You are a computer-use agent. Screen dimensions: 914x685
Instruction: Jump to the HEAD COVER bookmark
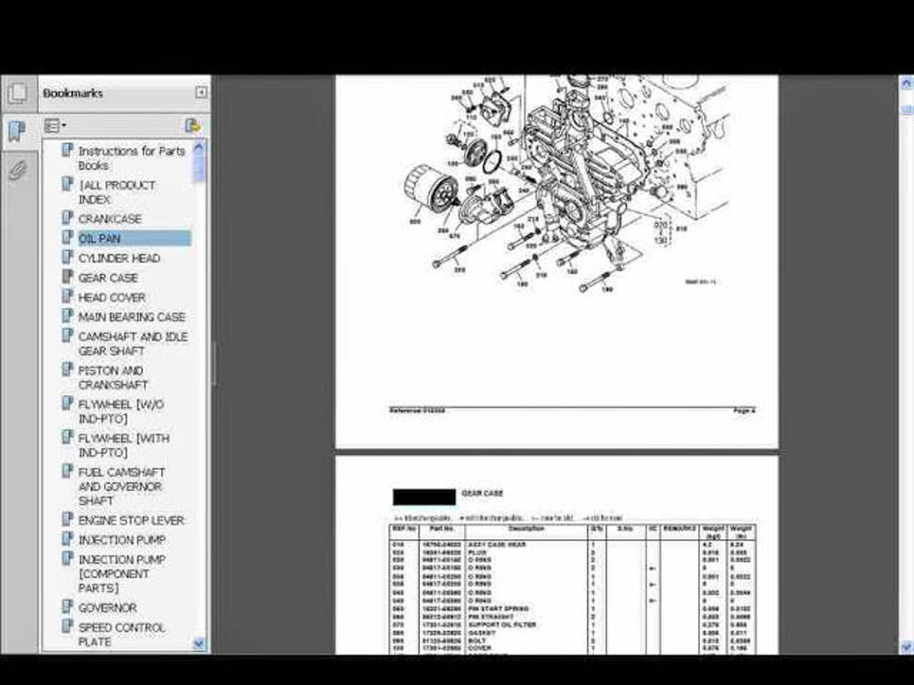point(112,298)
